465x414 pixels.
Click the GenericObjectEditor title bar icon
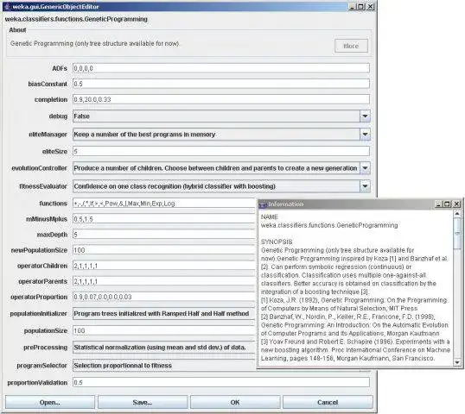8,7
